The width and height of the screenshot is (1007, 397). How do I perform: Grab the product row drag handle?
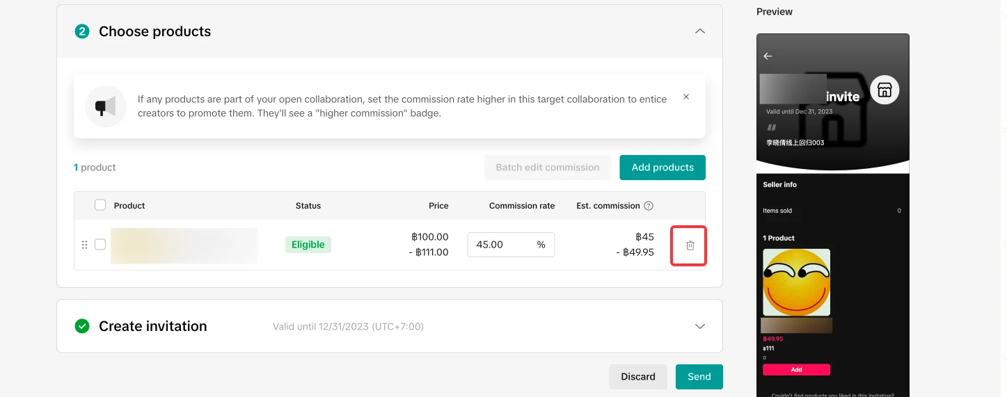[84, 245]
